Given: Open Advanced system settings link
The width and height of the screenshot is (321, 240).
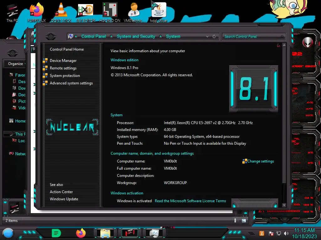Looking at the screenshot, I should coord(71,83).
